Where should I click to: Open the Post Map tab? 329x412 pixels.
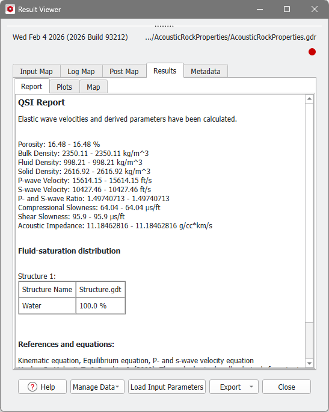(124, 71)
